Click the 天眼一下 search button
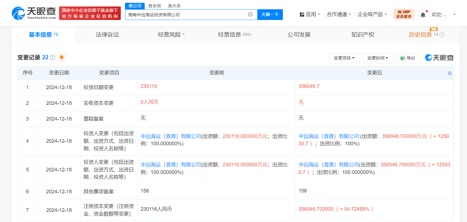 270,15
